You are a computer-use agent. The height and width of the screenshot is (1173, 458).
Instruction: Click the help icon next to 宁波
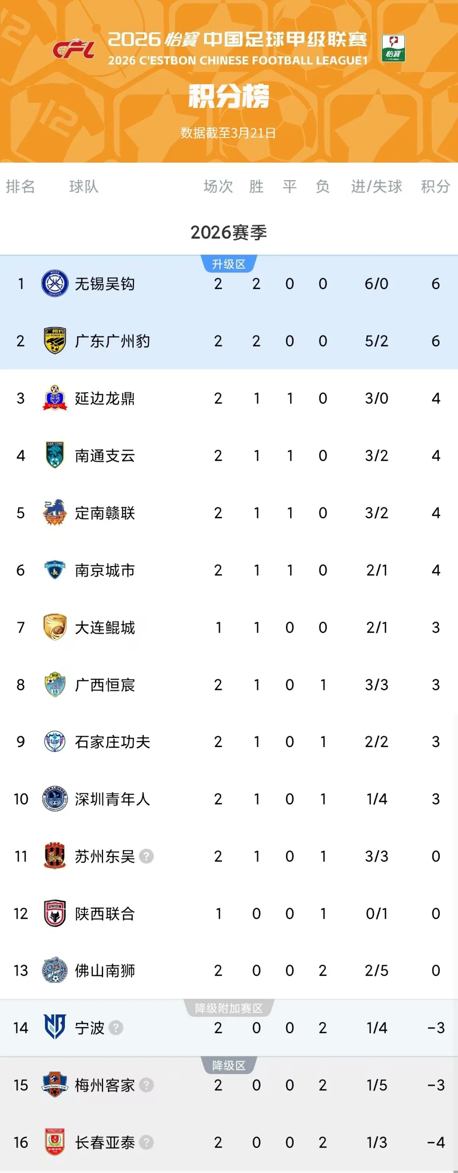click(116, 1028)
